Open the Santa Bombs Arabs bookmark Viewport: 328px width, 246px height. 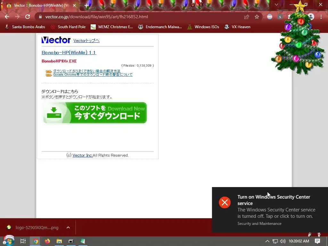(25, 27)
